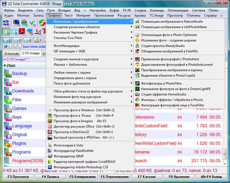
Task: Launch Photo Optimizer via its icon
Action: pyautogui.click(x=137, y=35)
